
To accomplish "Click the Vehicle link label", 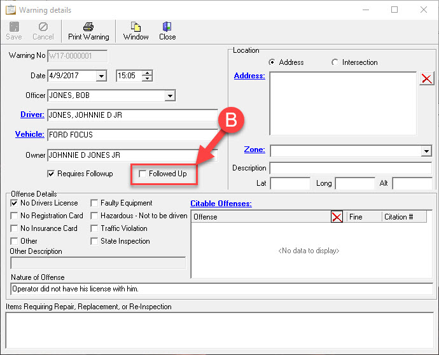I will 30,134.
